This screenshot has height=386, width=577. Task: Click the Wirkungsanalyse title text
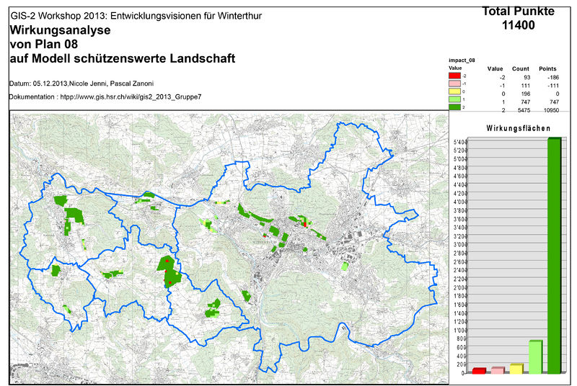point(60,31)
